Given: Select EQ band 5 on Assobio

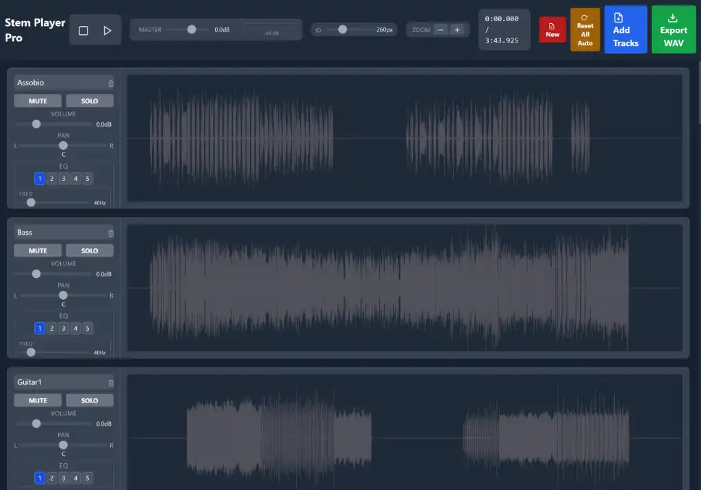Looking at the screenshot, I should click(88, 179).
